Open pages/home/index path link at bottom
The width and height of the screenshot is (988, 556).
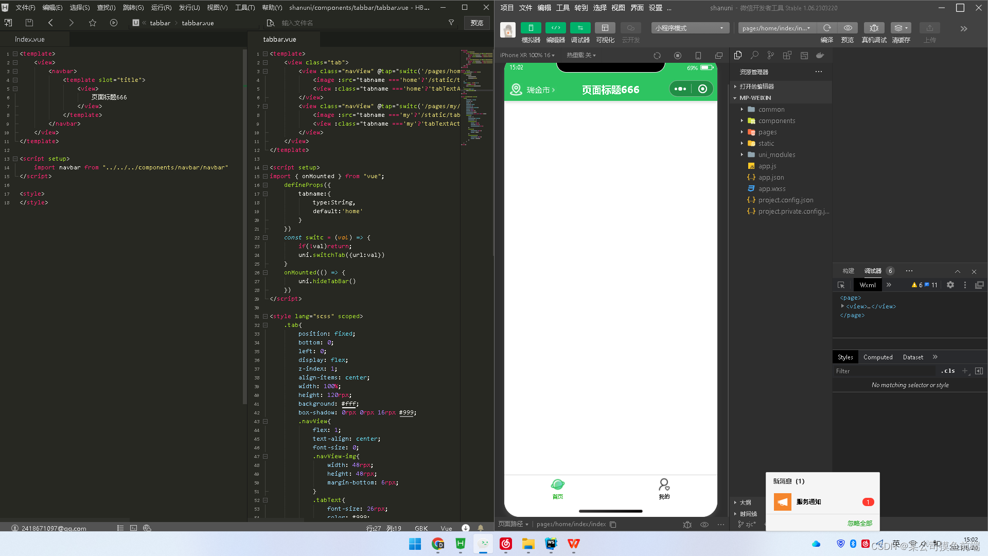[x=571, y=524]
